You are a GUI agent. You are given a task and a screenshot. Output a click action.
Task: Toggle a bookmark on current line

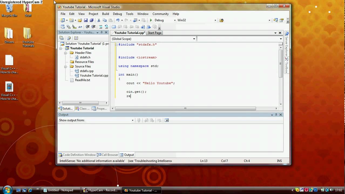coord(114,27)
